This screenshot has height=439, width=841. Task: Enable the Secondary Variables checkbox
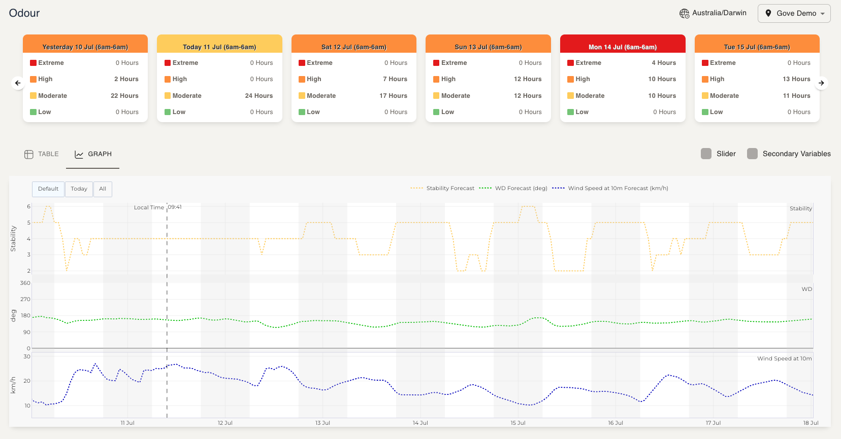(x=752, y=154)
